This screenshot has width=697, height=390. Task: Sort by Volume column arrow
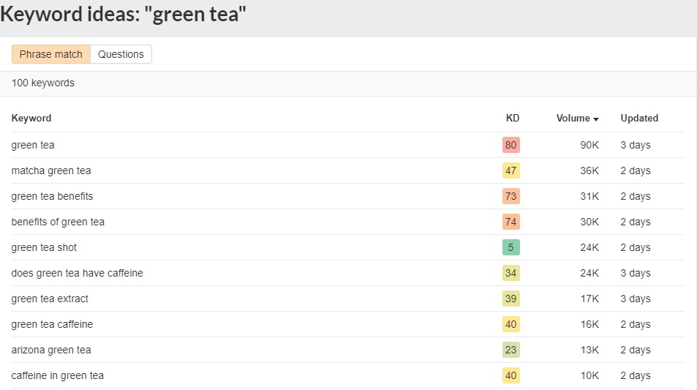[596, 119]
